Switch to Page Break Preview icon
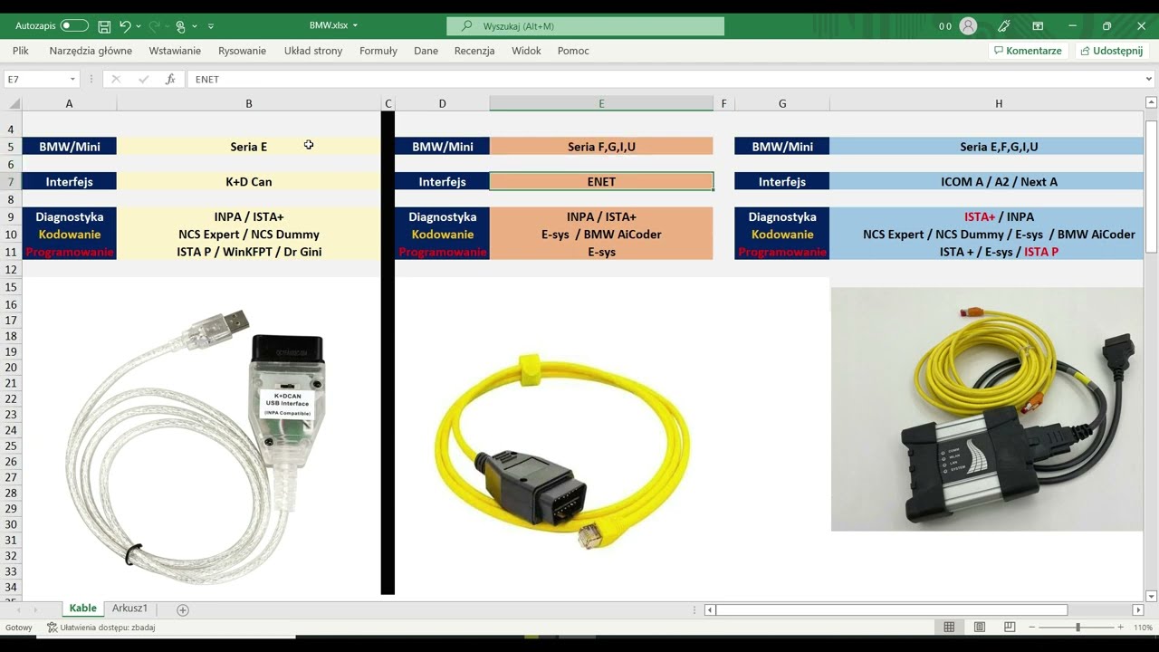 coord(1010,628)
